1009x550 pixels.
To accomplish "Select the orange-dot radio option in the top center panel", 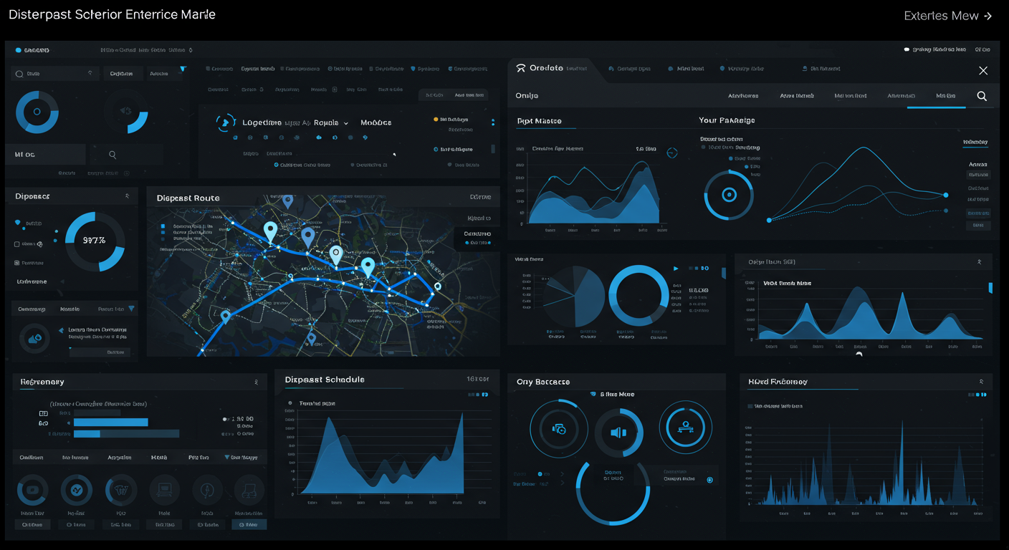I will 436,120.
